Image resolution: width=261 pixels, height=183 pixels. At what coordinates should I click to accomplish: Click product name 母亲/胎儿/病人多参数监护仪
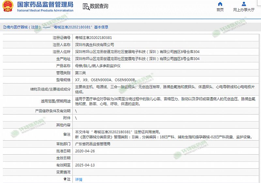(x=98, y=66)
